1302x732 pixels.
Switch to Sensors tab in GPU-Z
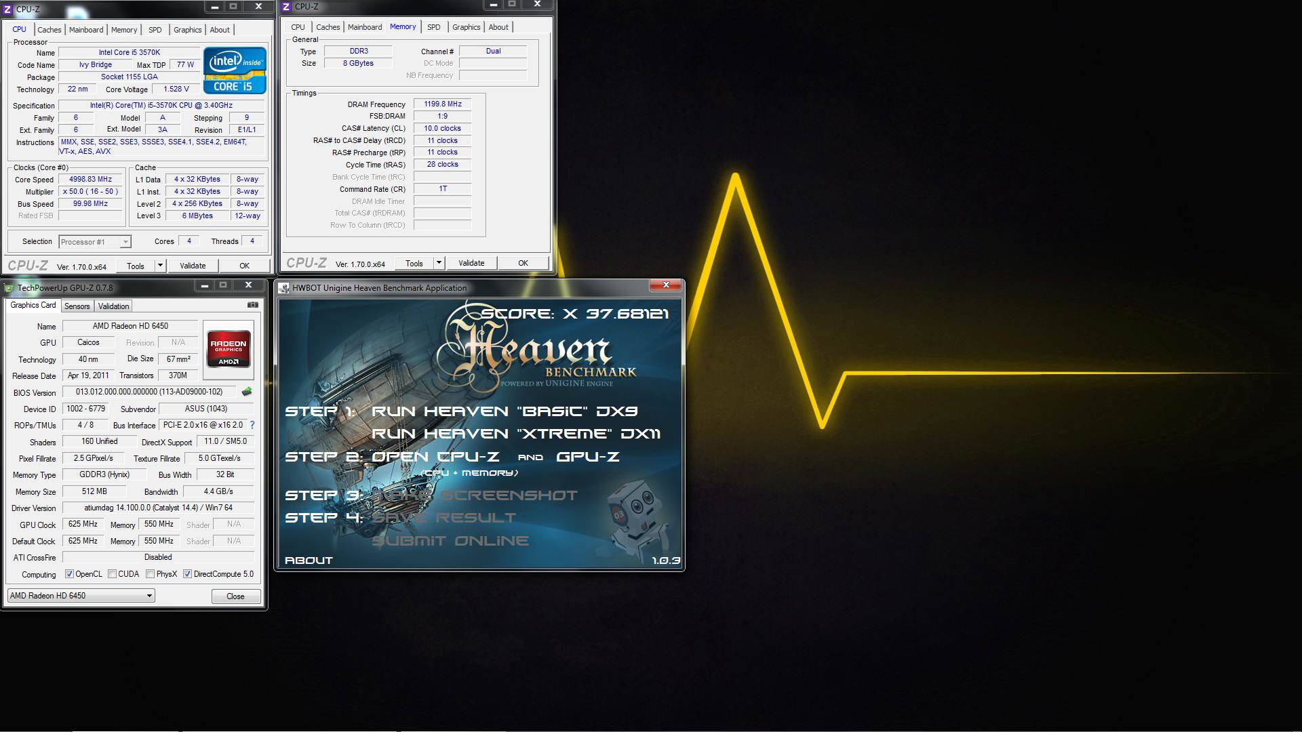(x=77, y=306)
